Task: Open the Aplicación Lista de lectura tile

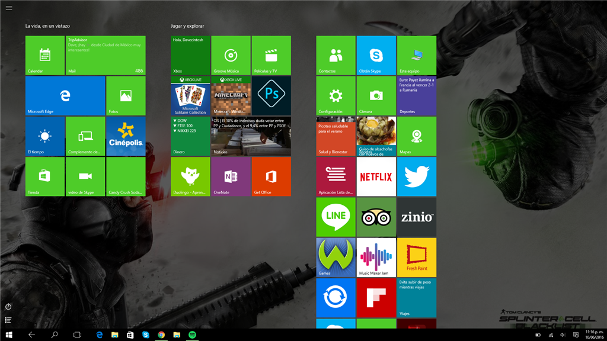Action: pyautogui.click(x=336, y=176)
